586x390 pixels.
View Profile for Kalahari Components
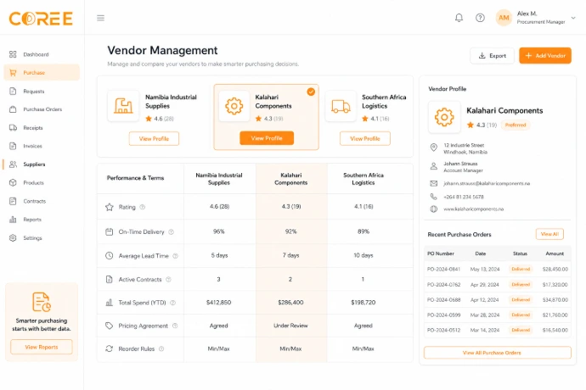pos(267,138)
